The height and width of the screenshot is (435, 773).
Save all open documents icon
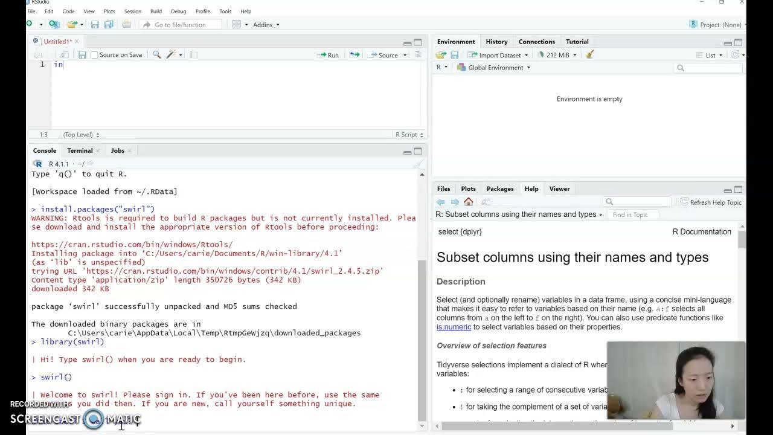coord(109,25)
